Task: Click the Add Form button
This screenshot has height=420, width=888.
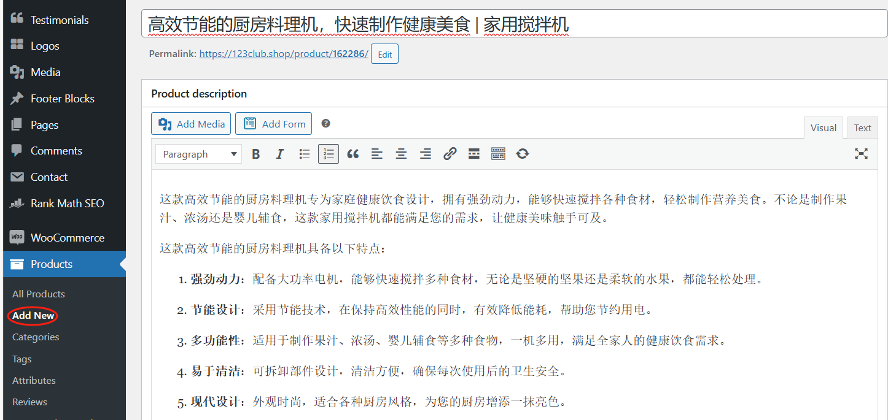Action: tap(273, 124)
